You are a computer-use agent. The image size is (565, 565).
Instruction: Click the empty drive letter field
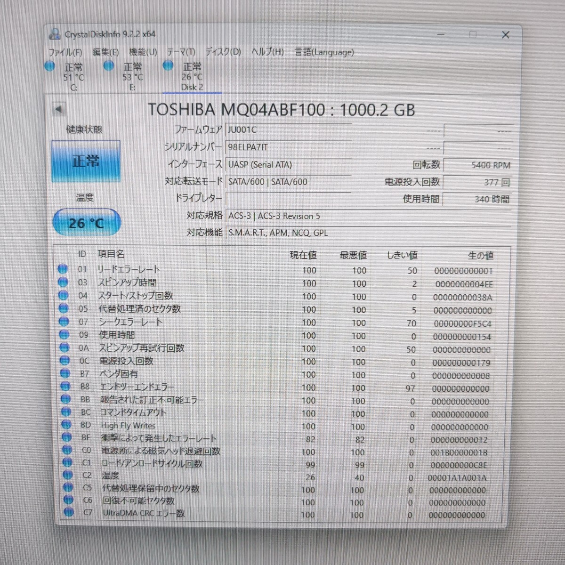tap(289, 199)
